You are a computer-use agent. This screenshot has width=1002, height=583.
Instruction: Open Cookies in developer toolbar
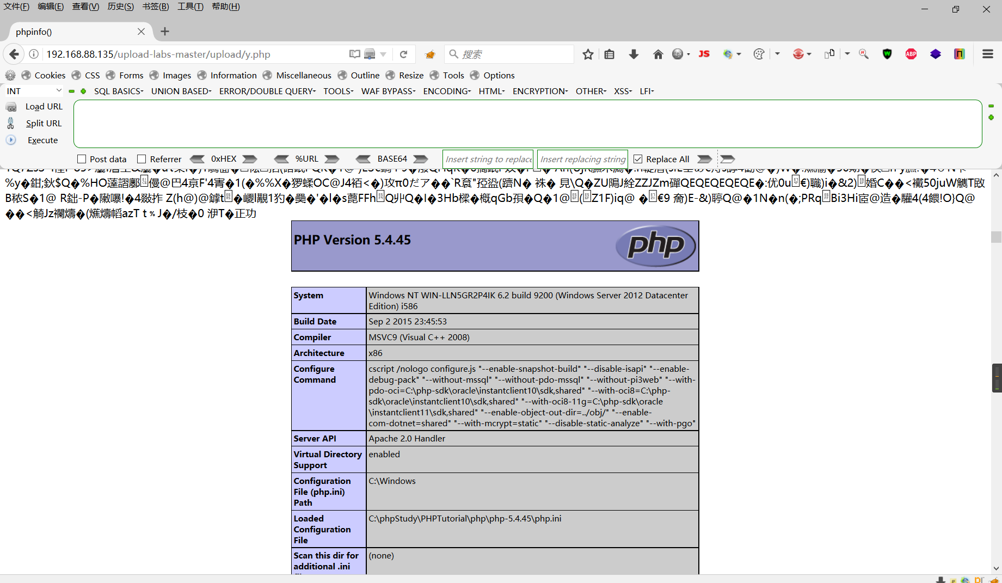pyautogui.click(x=44, y=75)
